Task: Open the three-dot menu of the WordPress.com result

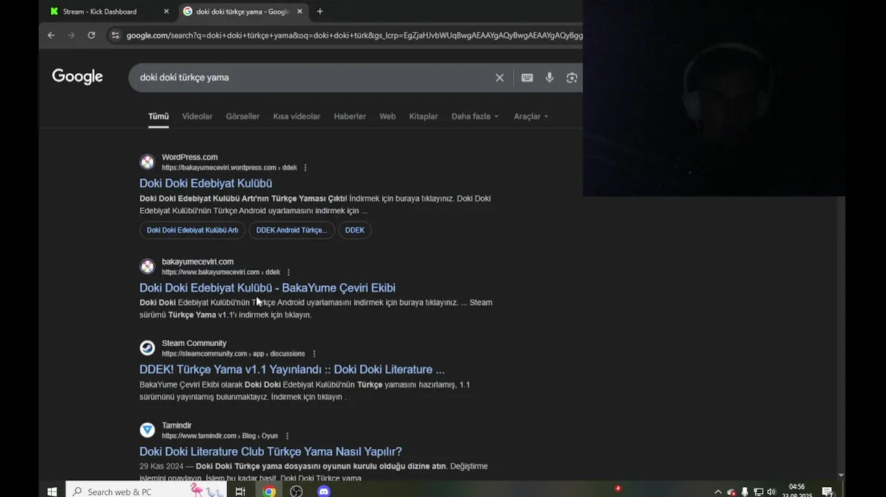Action: click(305, 168)
